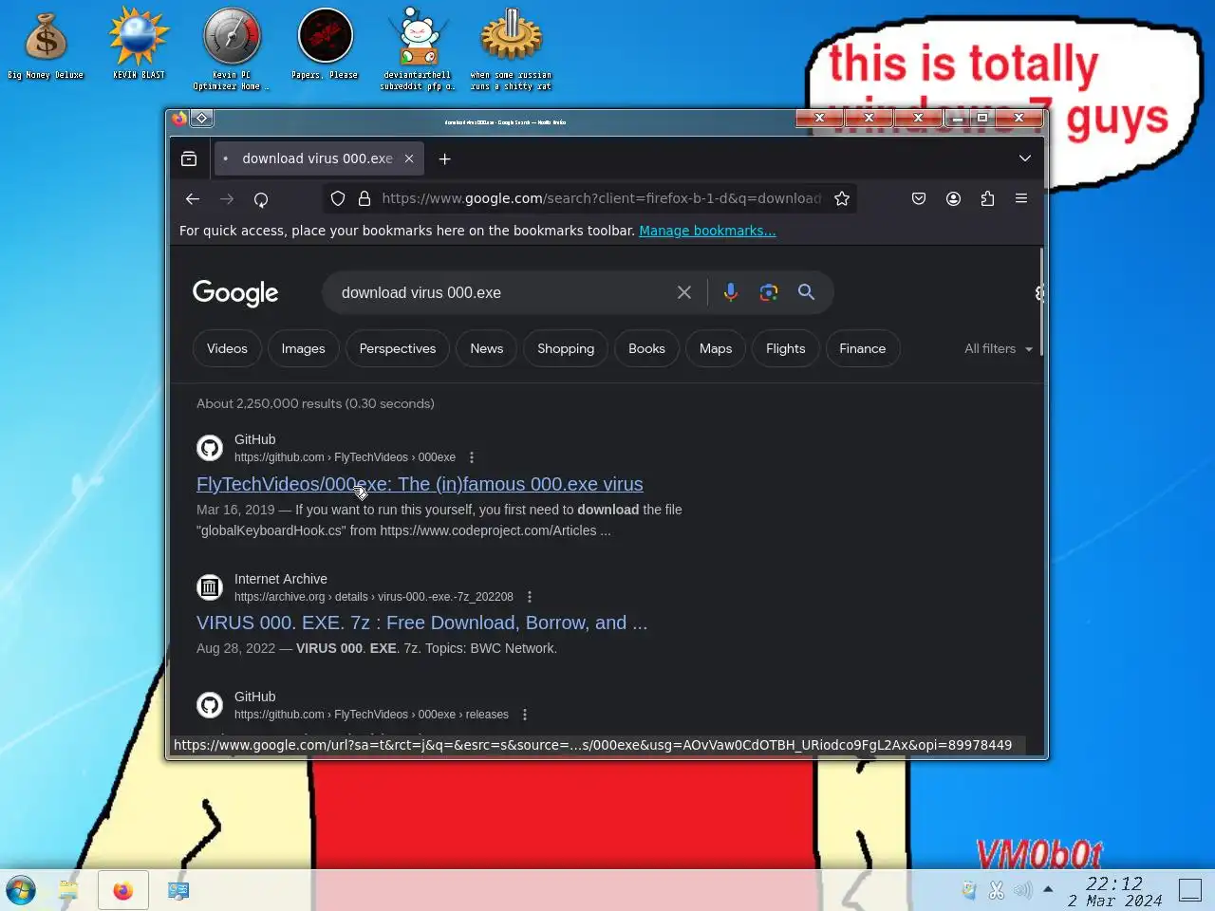
Task: Start voice search with microphone
Action: pos(730,292)
